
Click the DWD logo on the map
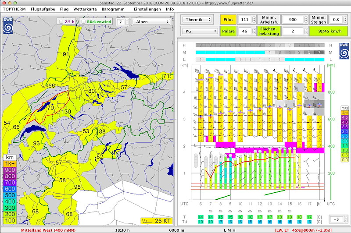click(8, 25)
